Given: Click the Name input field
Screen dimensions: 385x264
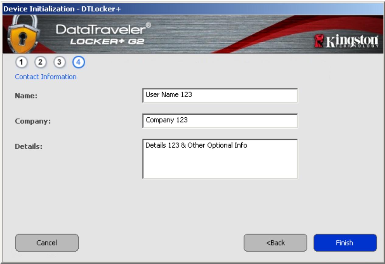Looking at the screenshot, I should 220,96.
